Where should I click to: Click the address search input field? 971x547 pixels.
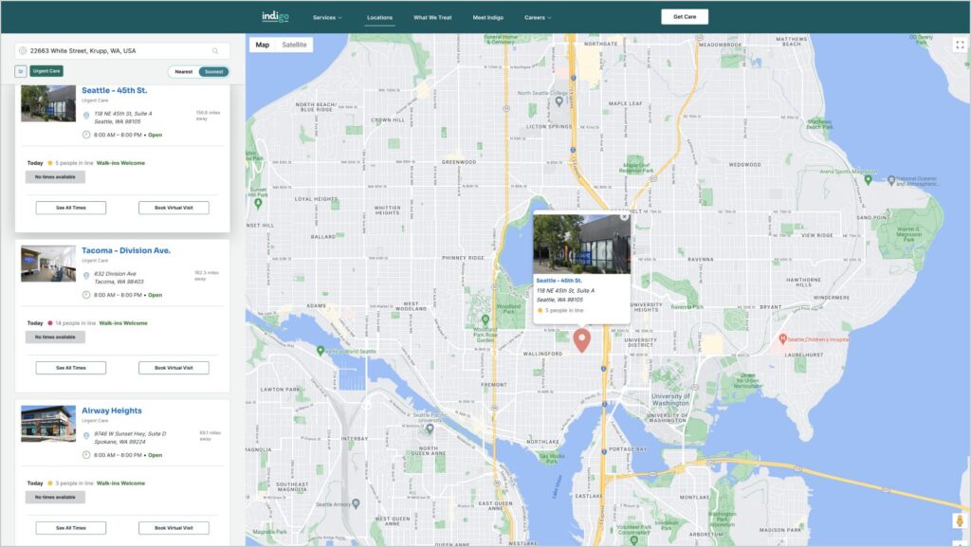(x=122, y=51)
